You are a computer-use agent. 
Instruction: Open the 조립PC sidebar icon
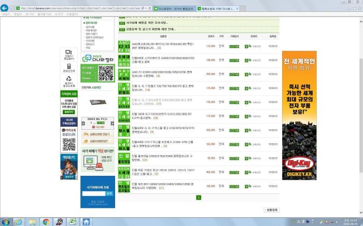(68, 54)
